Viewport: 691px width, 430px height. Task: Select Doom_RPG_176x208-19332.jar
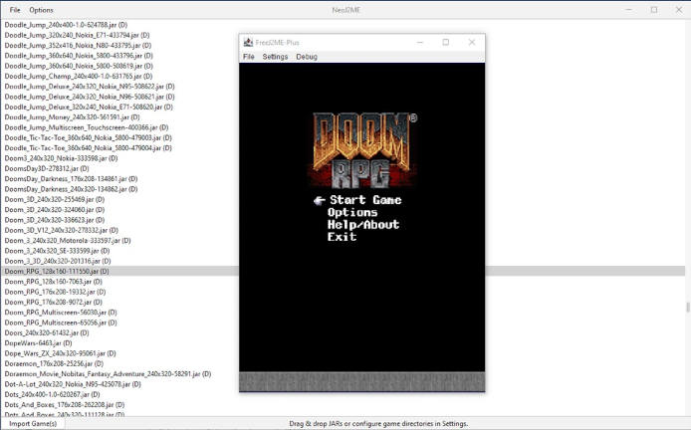55,292
